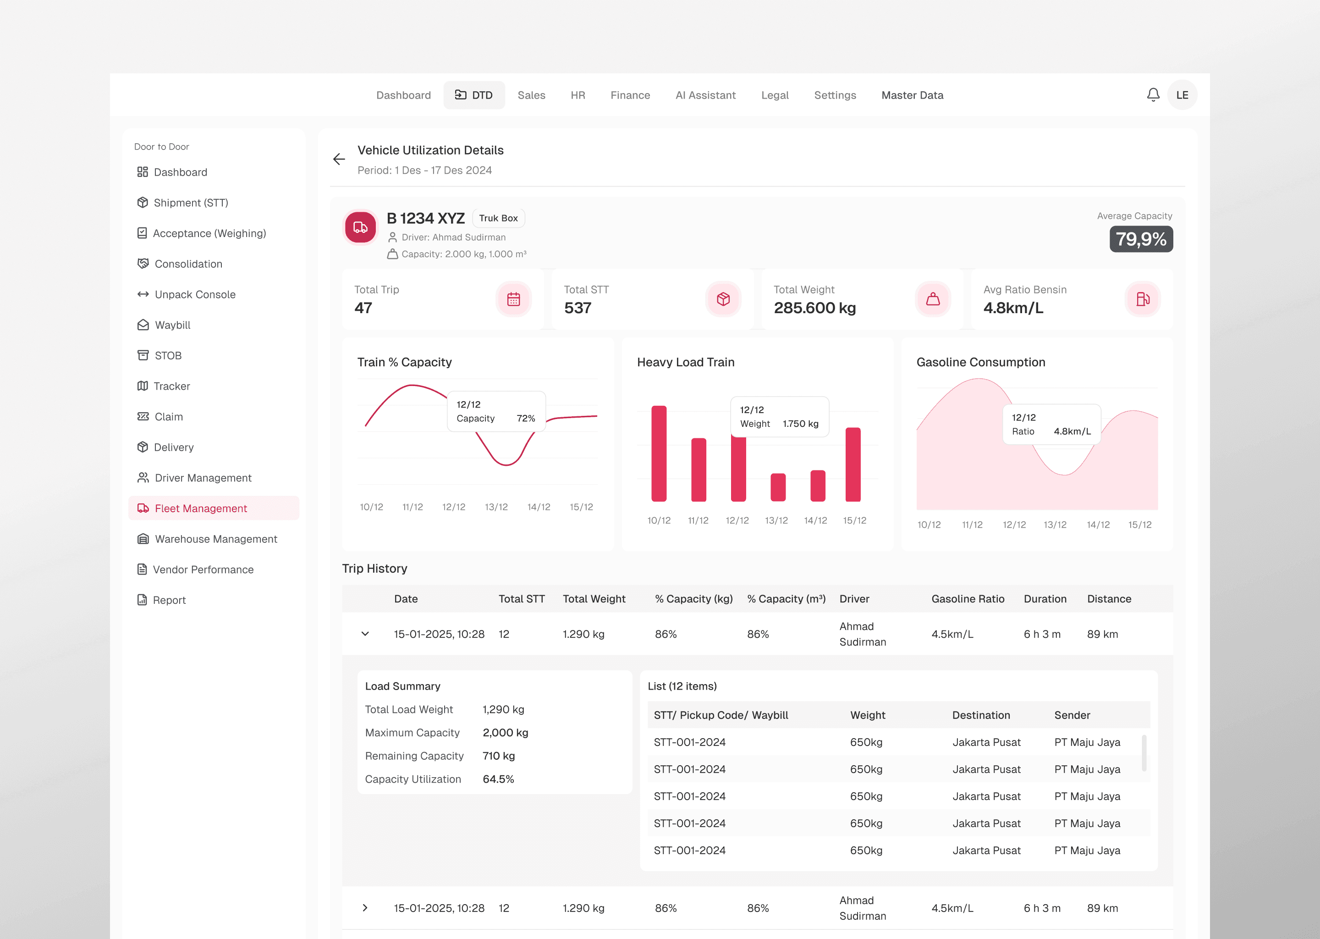1320x939 pixels.
Task: Switch to the HR tab
Action: click(x=578, y=95)
